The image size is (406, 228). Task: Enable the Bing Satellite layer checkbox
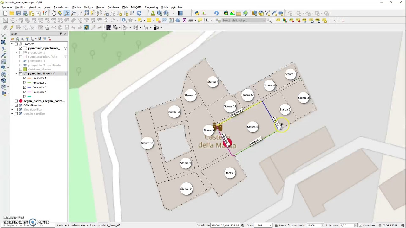(16, 110)
